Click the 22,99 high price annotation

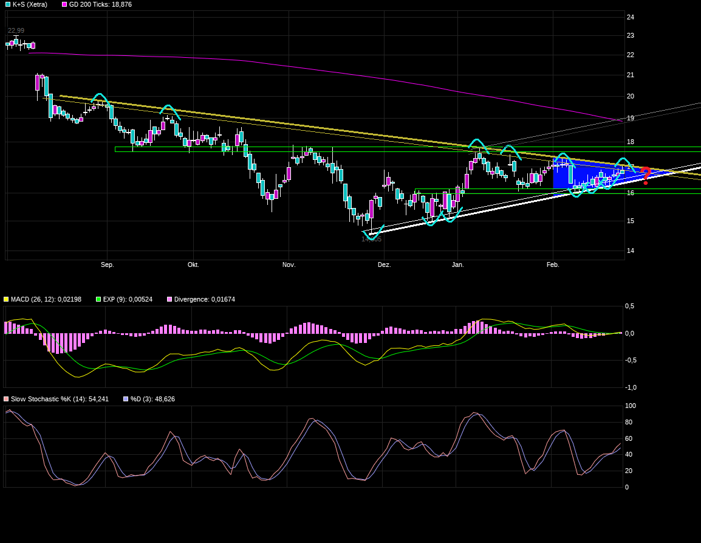click(16, 30)
